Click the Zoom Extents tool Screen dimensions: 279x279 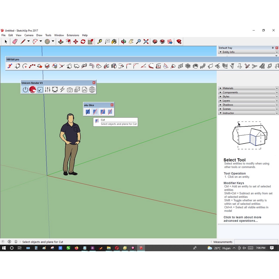pyautogui.click(x=146, y=42)
